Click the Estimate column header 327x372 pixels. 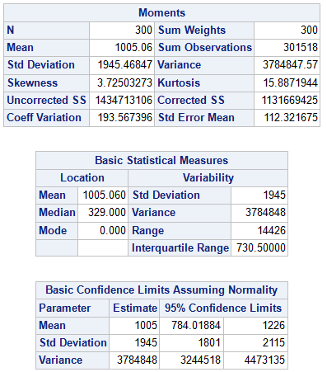(x=135, y=308)
